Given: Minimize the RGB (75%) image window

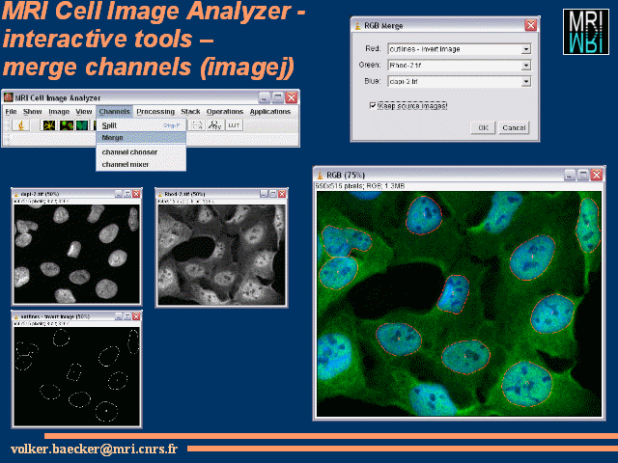Looking at the screenshot, I should tap(570, 175).
